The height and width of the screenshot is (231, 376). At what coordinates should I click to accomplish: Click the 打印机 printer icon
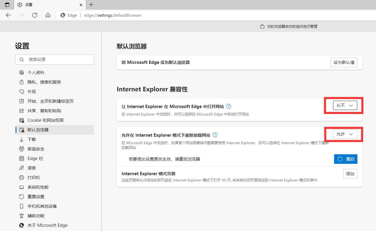[x=22, y=178]
